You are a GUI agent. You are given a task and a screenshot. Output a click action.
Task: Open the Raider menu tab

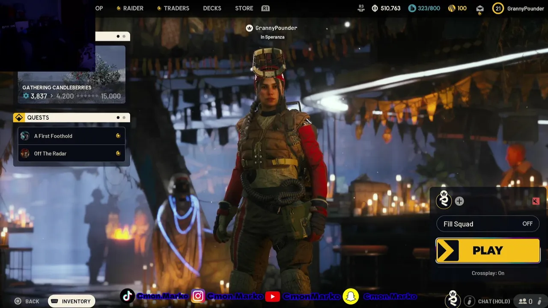click(130, 8)
